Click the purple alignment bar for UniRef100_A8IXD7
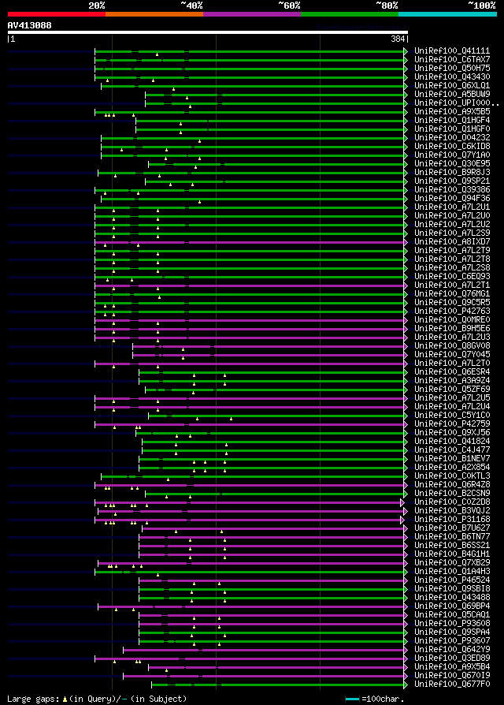The width and height of the screenshot is (504, 705). point(249,242)
